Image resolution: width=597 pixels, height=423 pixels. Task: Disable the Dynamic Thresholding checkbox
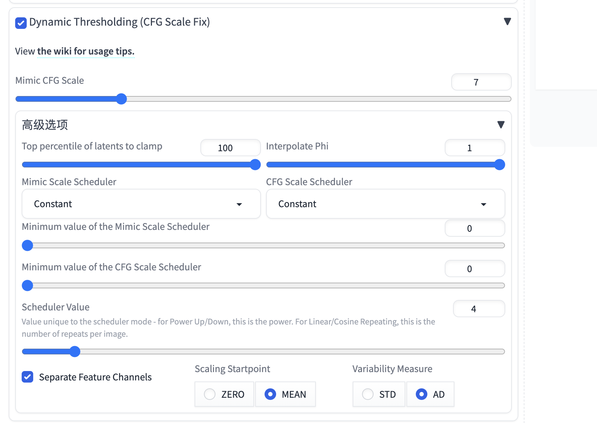pos(21,23)
